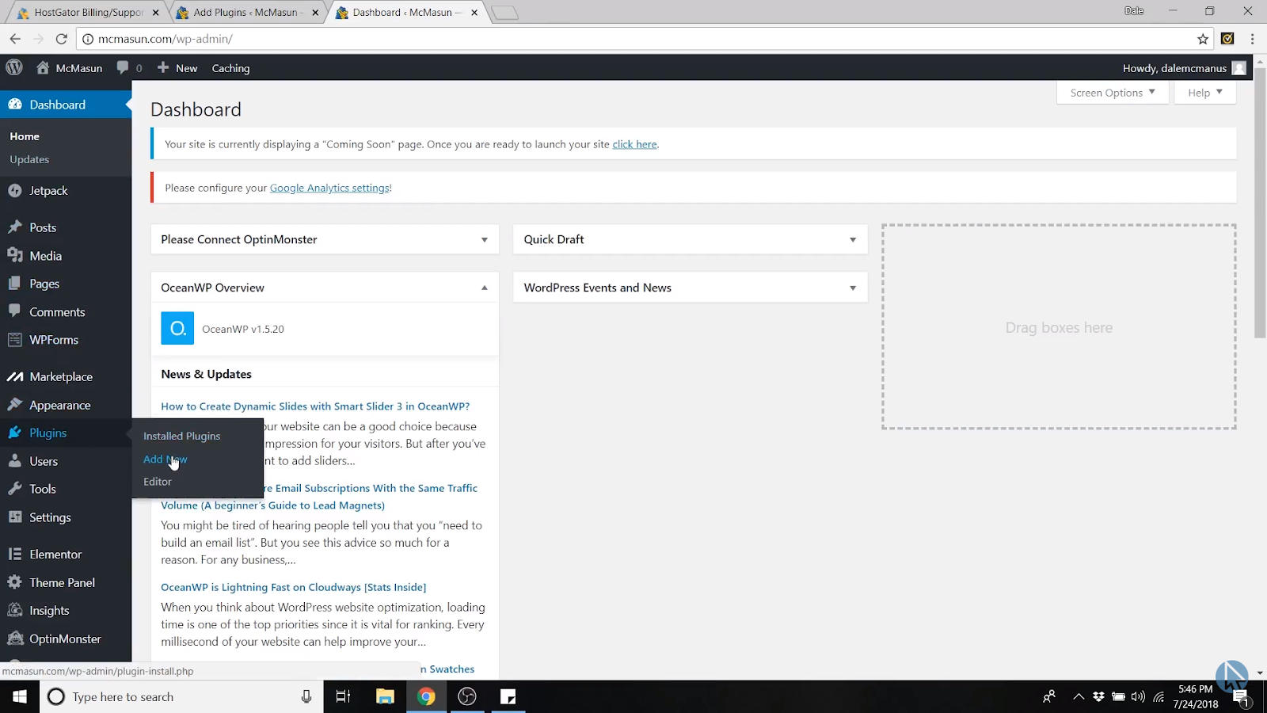Click the Dashboard sidebar menu item
Image resolution: width=1267 pixels, height=713 pixels.
(66, 105)
